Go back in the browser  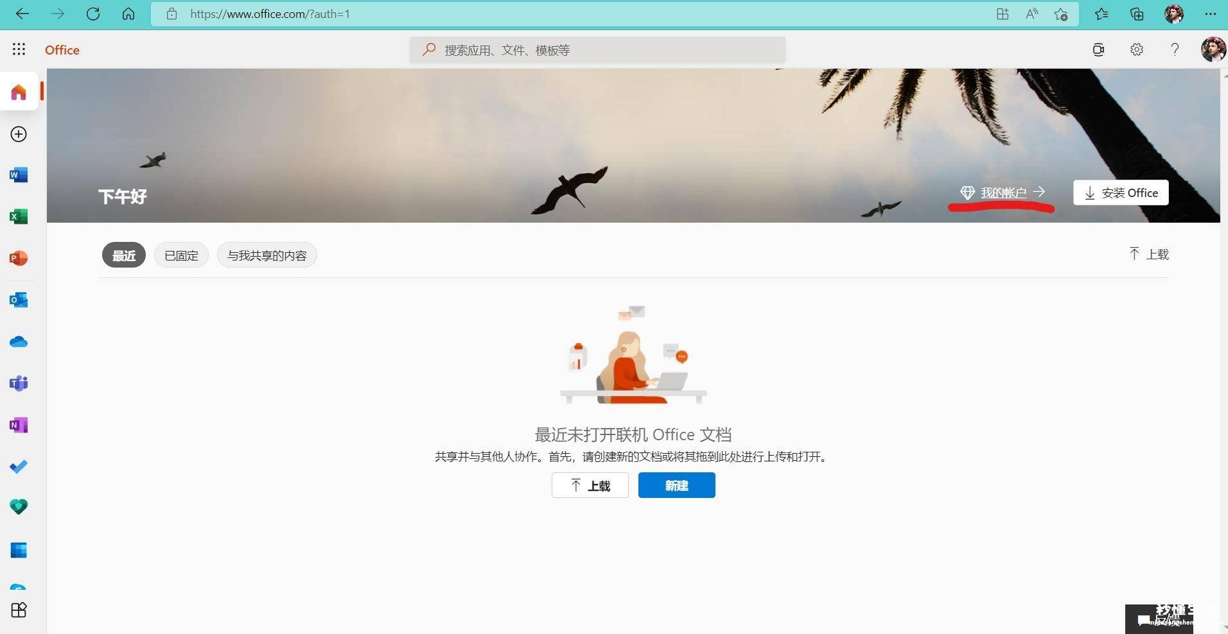(x=22, y=13)
